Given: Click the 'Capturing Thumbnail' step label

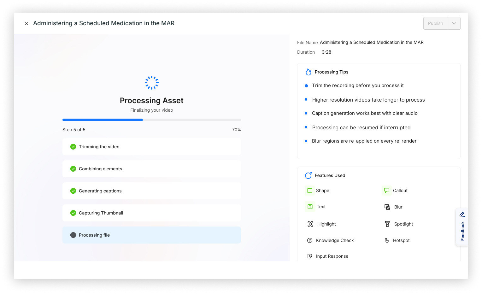Looking at the screenshot, I should click(x=101, y=213).
